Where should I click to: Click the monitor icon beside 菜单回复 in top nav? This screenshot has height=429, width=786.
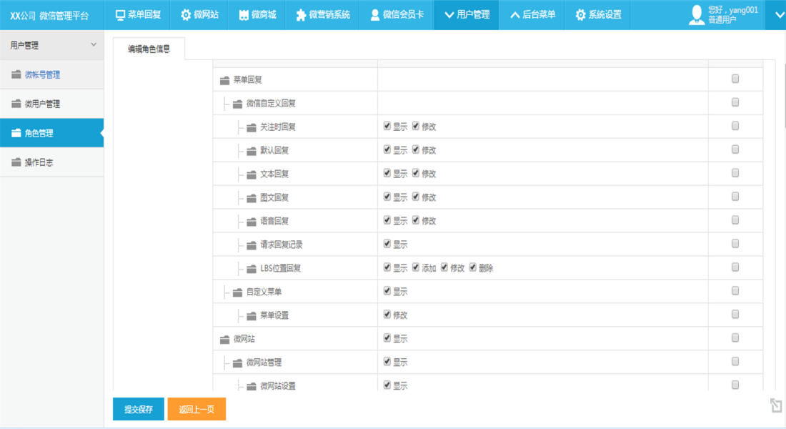point(120,15)
